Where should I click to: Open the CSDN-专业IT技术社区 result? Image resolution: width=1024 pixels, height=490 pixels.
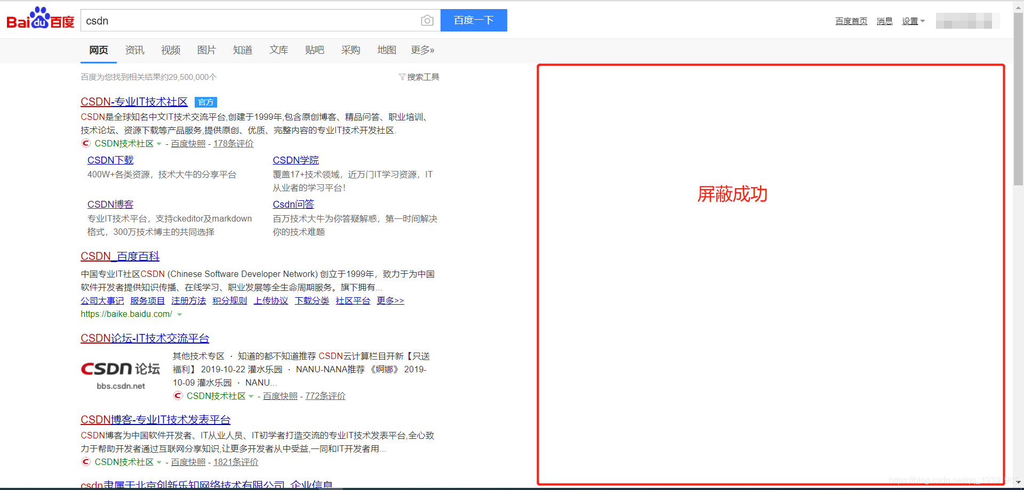[x=134, y=102]
